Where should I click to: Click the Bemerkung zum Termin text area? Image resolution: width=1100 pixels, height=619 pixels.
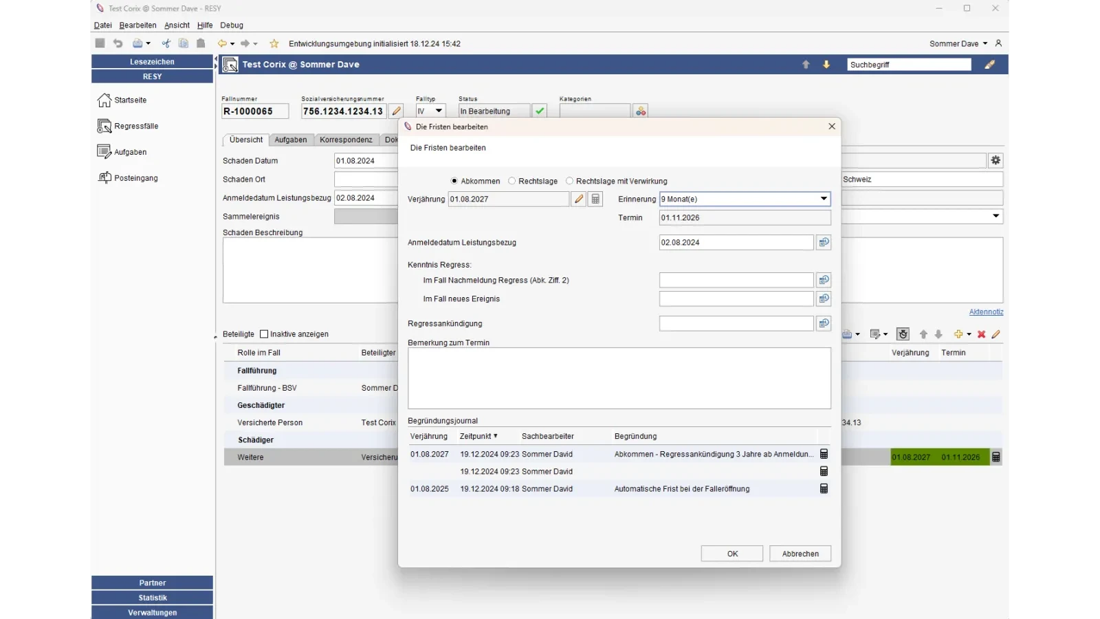pos(619,378)
